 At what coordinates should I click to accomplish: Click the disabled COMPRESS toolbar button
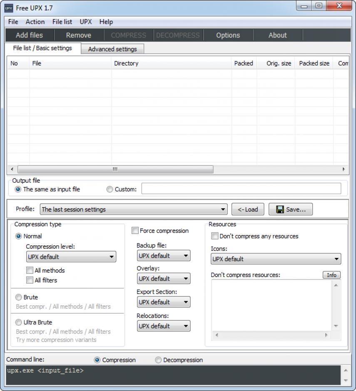tap(129, 35)
